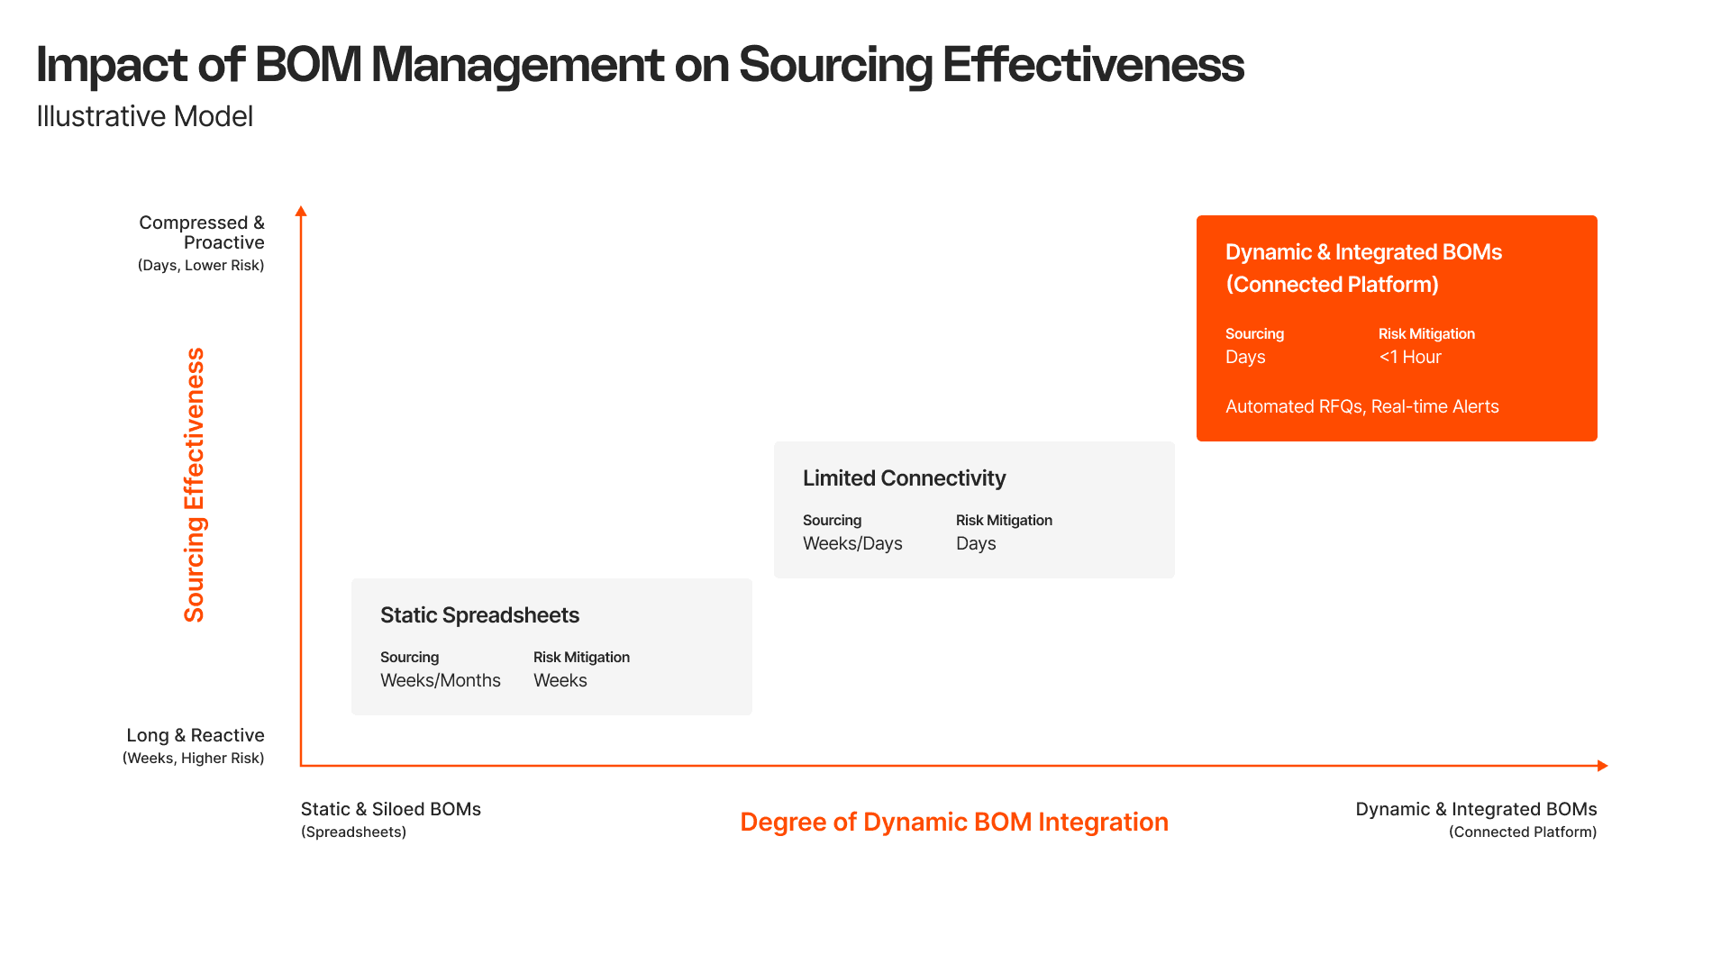This screenshot has width=1730, height=973.
Task: Click 'Static & Siloed BOMs' x-axis label
Action: 390,809
